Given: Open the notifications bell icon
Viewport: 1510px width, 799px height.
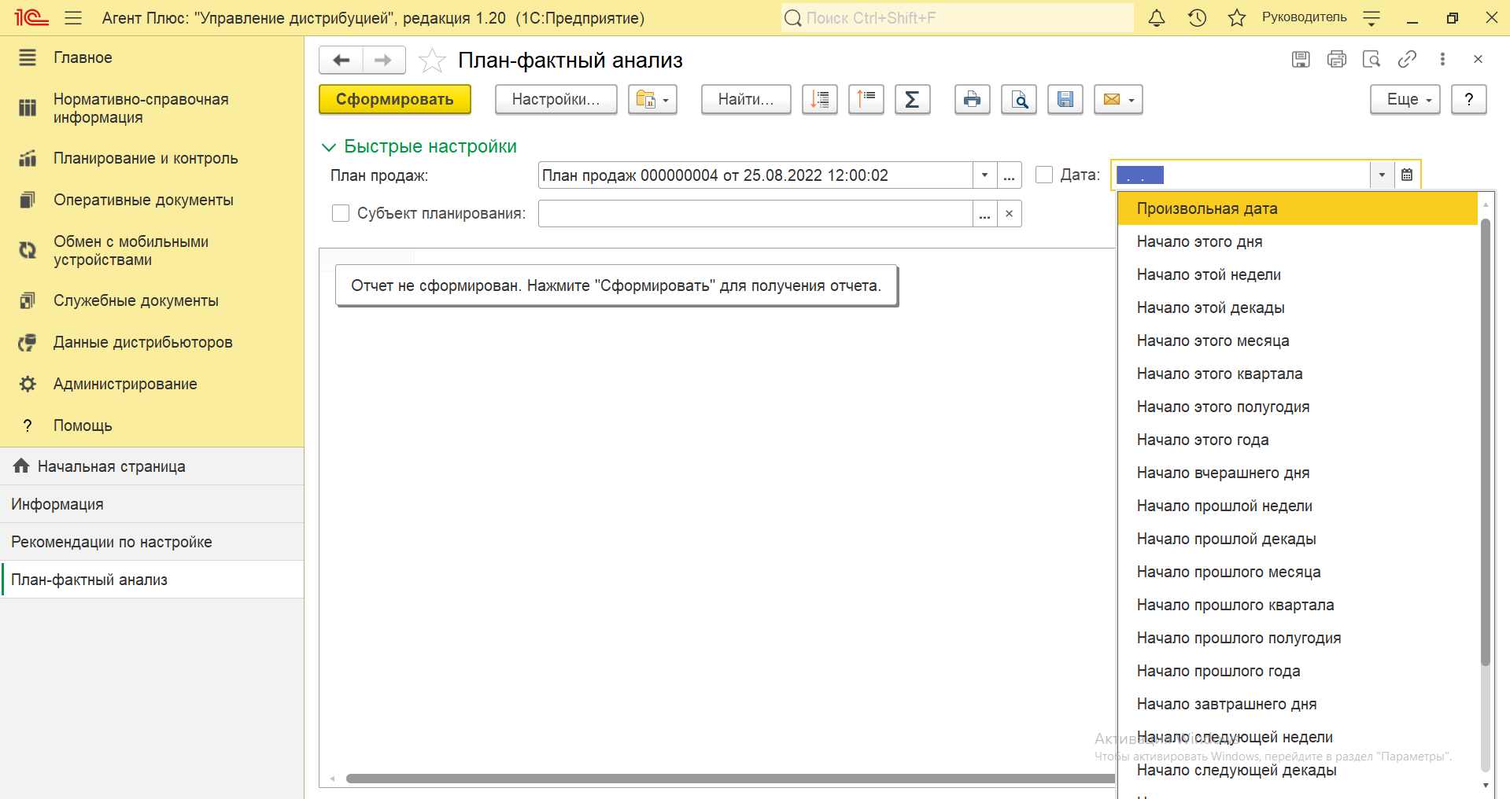Looking at the screenshot, I should click(x=1156, y=18).
